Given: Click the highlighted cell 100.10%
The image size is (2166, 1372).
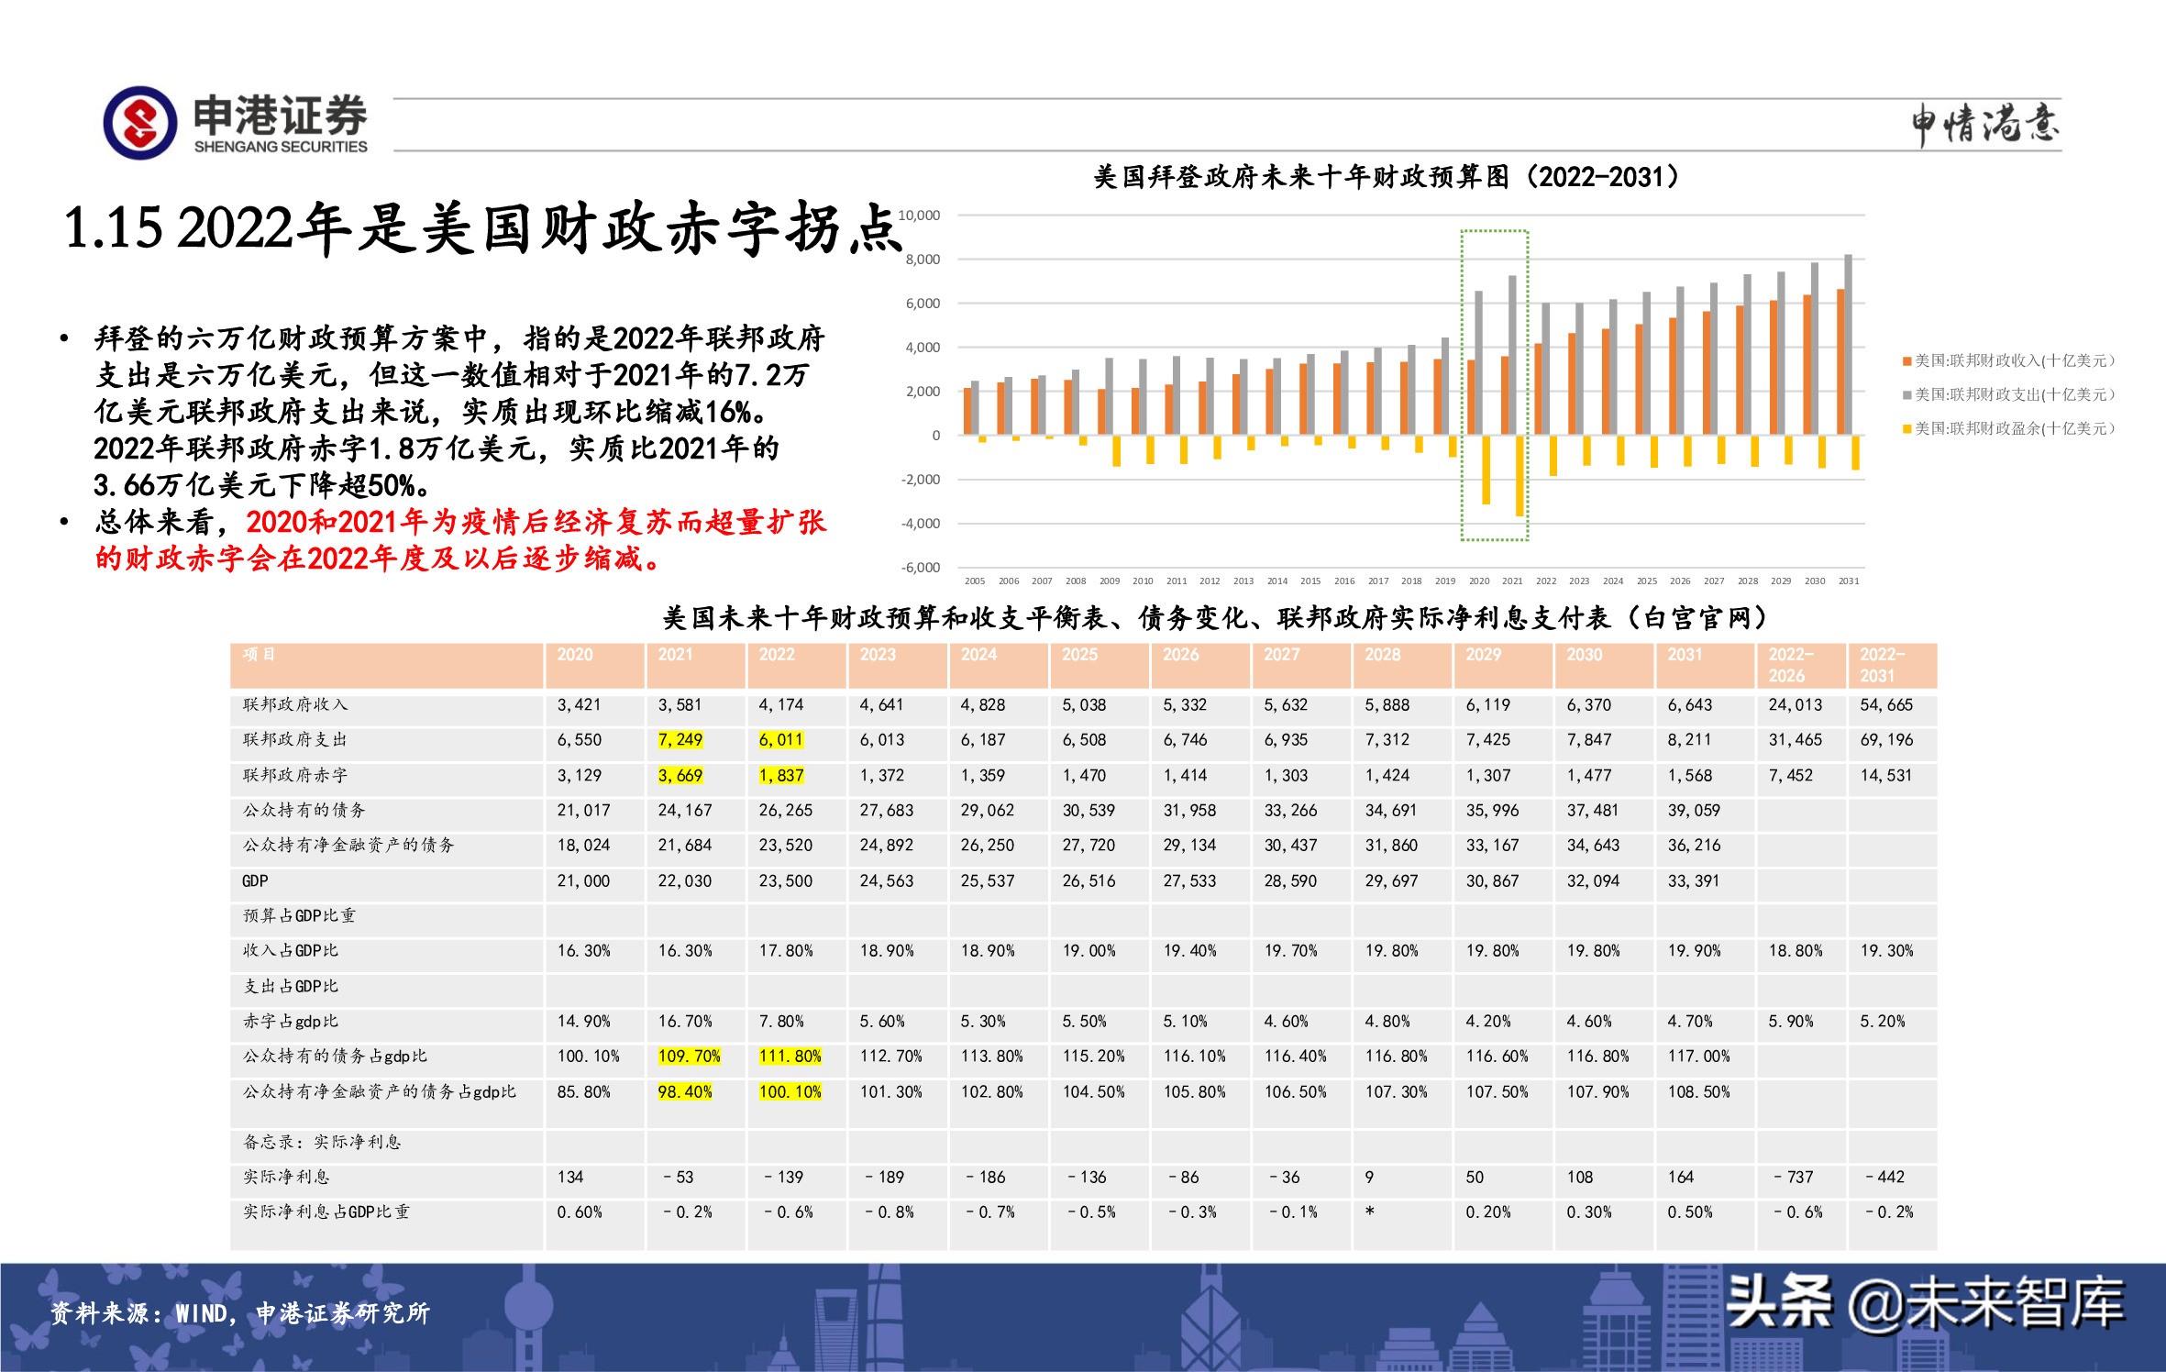Looking at the screenshot, I should pyautogui.click(x=790, y=1092).
